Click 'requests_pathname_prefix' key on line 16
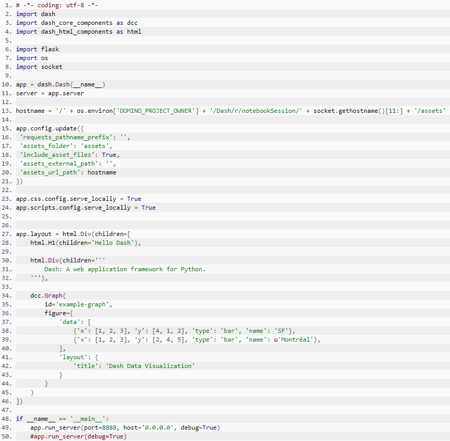 [x=66, y=137]
